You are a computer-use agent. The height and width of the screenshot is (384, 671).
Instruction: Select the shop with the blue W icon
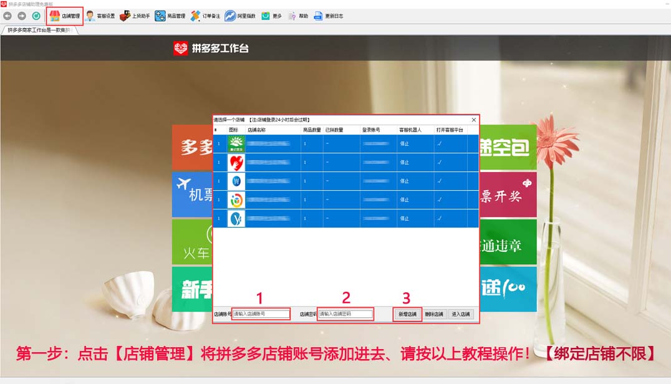(x=345, y=181)
